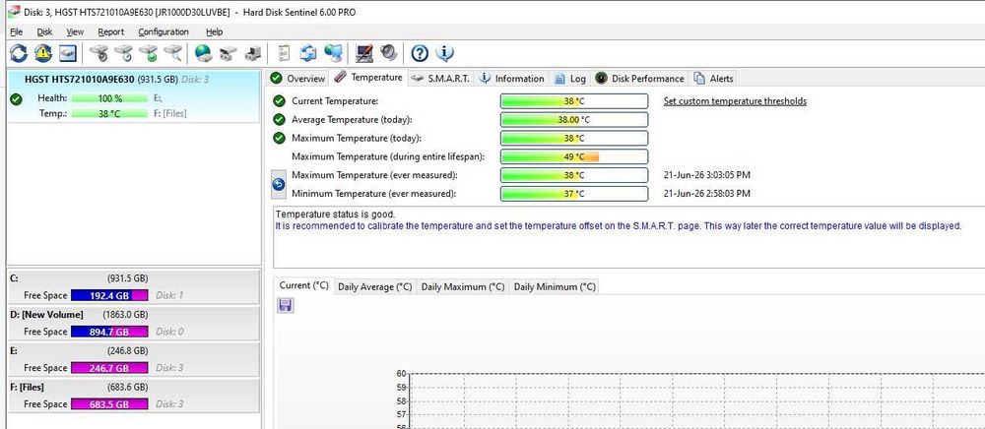This screenshot has width=985, height=429.
Task: Click the gray disk icon after the globe
Action: coord(229,54)
